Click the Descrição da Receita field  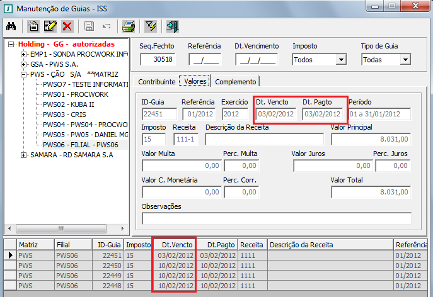[x=264, y=139]
